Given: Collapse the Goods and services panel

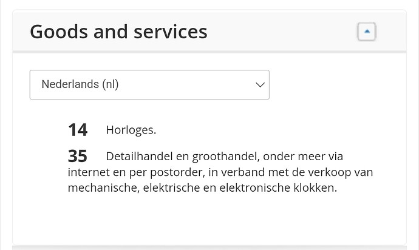Looking at the screenshot, I should pos(367,32).
